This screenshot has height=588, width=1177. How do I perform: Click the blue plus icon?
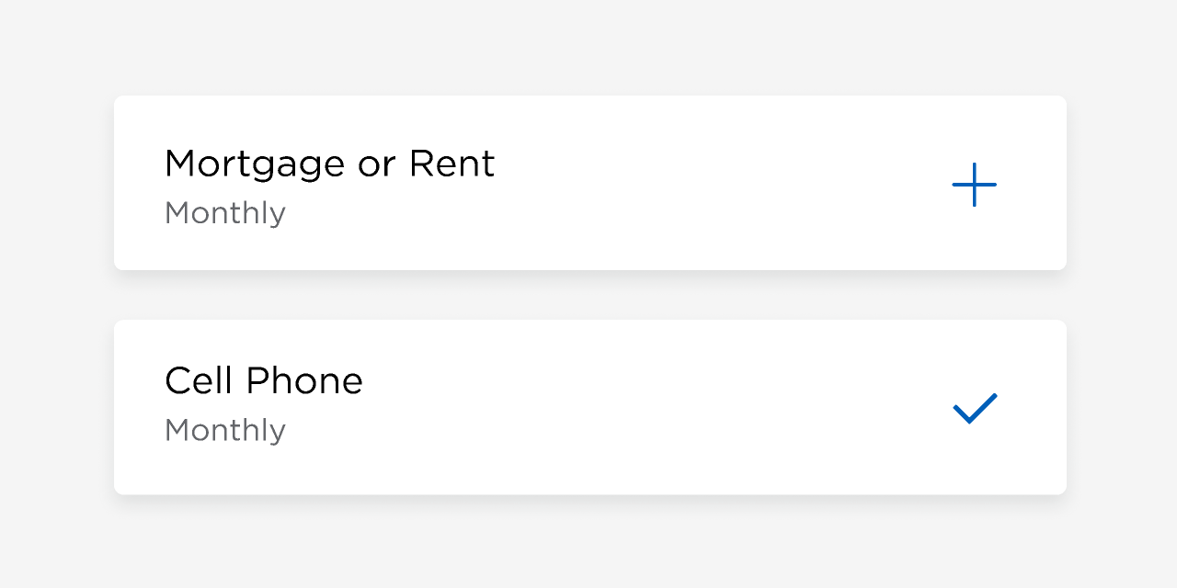[975, 185]
